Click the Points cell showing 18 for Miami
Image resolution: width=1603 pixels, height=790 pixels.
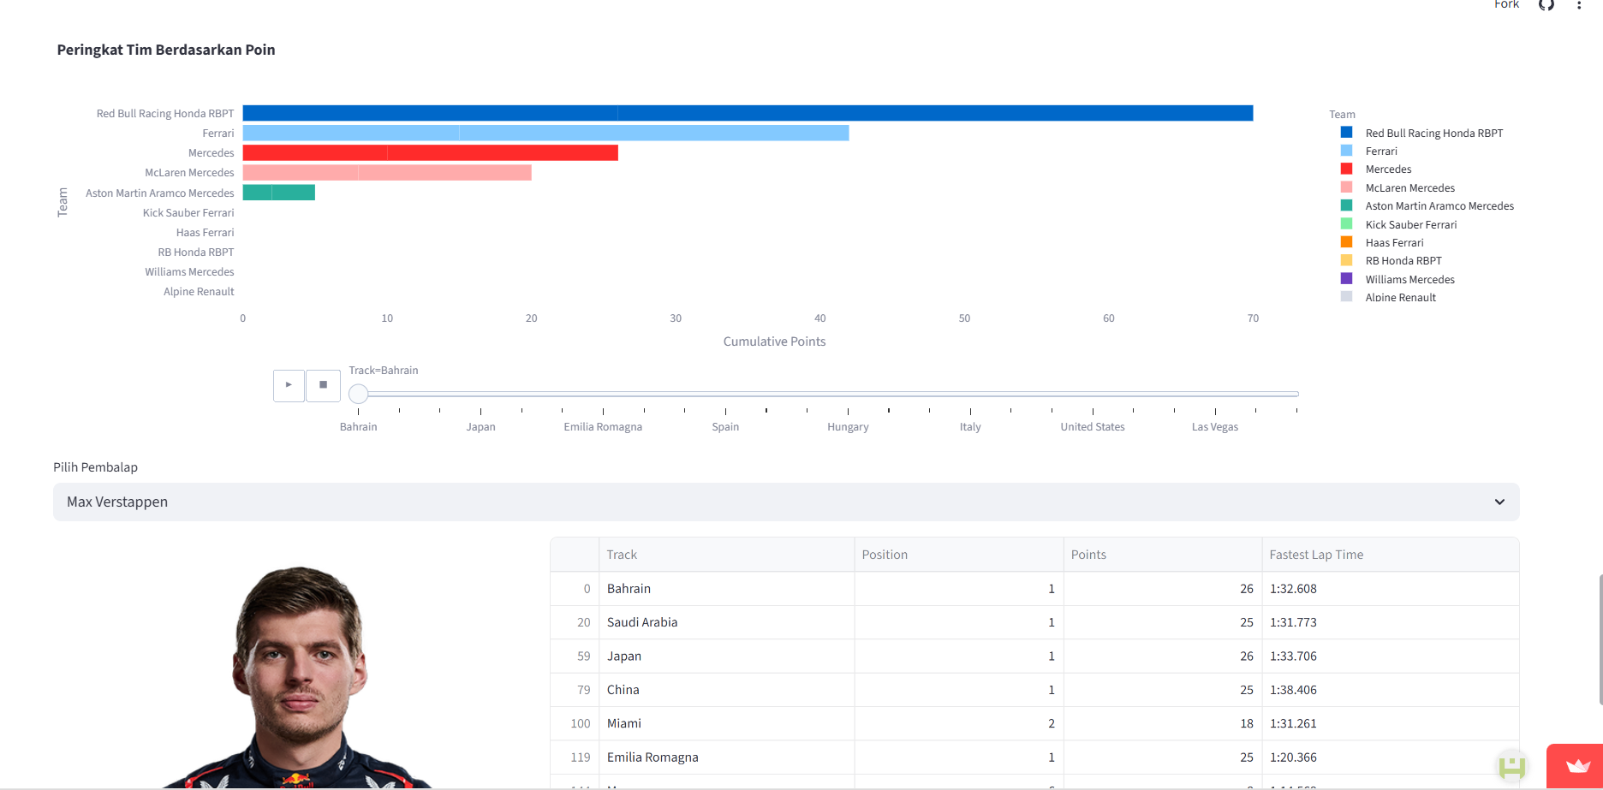coord(1163,723)
